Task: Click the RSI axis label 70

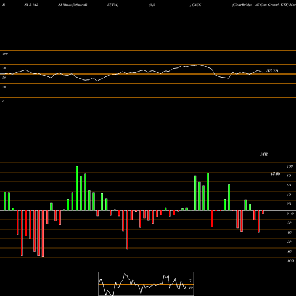Action: tap(4, 68)
